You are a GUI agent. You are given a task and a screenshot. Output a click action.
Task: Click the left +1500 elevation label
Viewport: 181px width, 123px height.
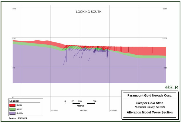[14, 38]
